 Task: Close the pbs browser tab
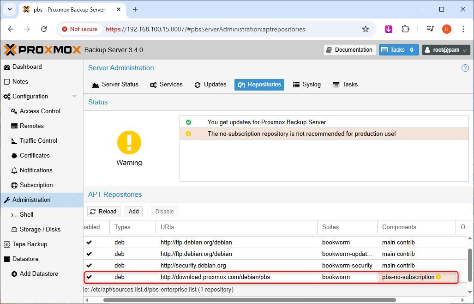(119, 10)
